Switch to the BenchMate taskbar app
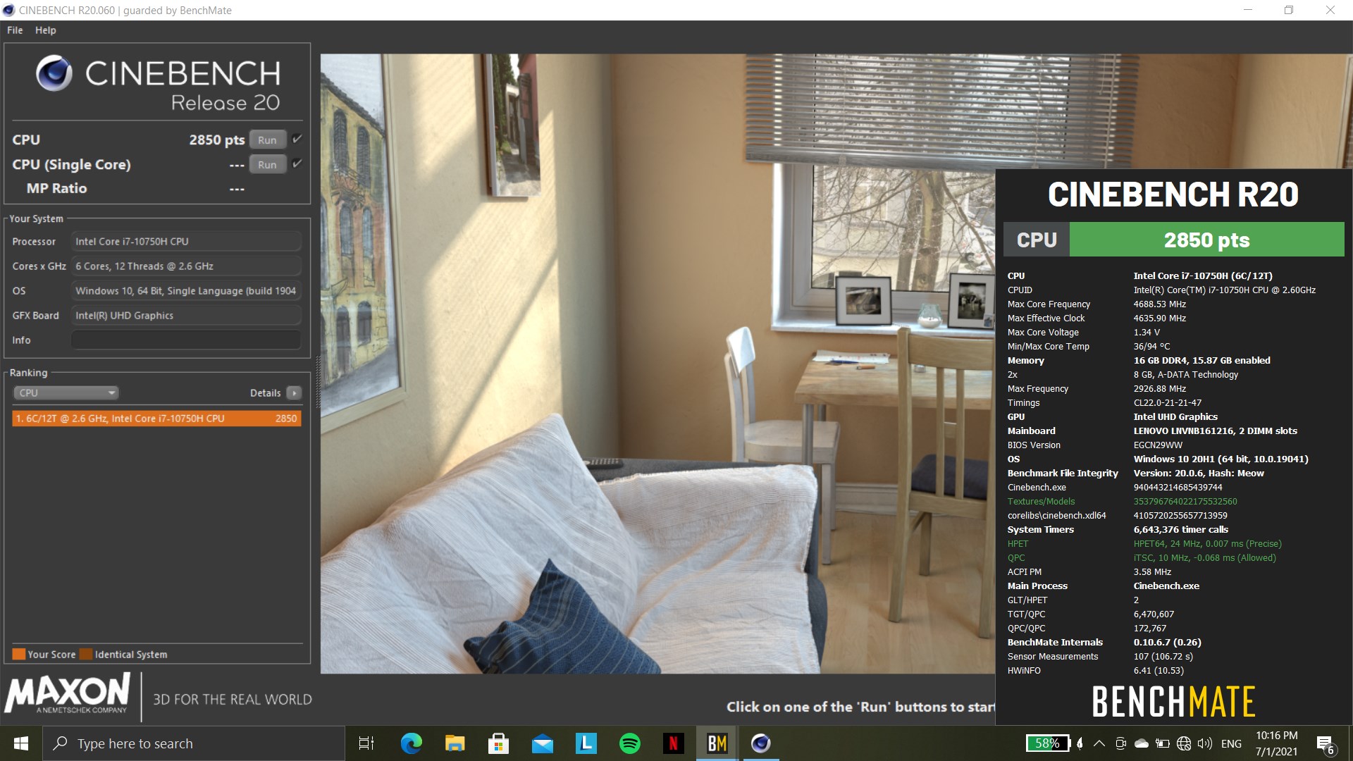 tap(717, 743)
